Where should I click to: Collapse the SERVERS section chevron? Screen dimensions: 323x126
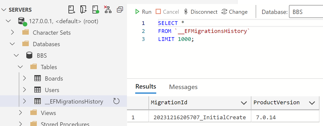click(4, 10)
